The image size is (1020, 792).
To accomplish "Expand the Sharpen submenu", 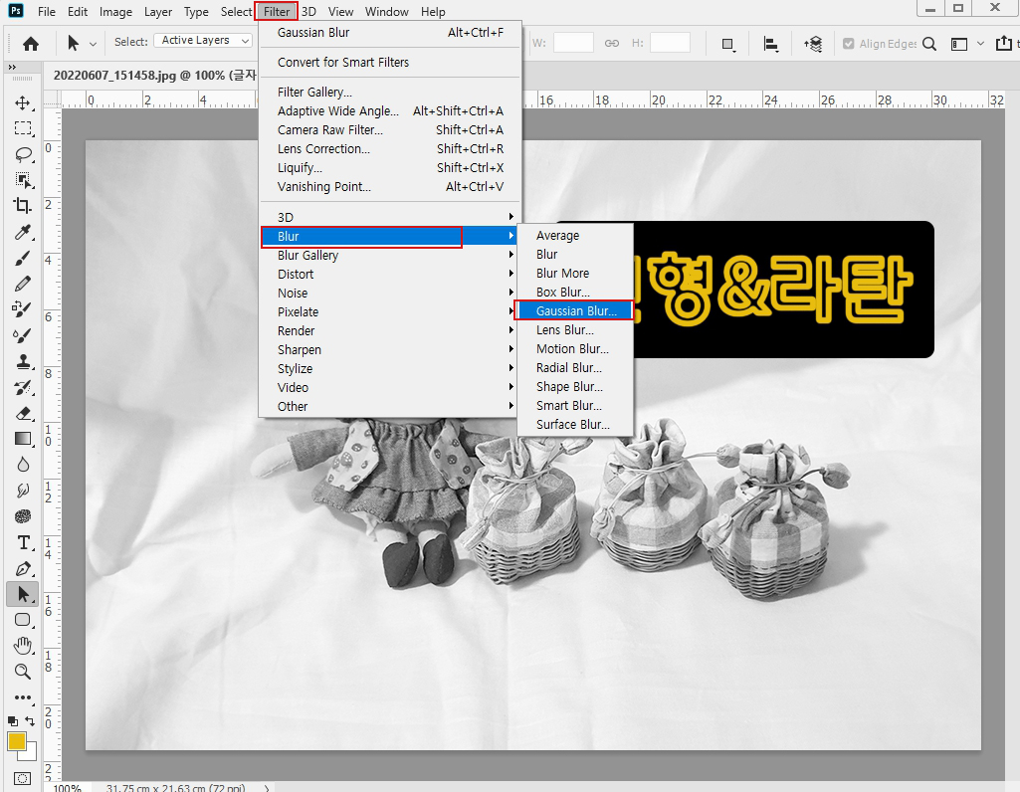I will pos(390,349).
